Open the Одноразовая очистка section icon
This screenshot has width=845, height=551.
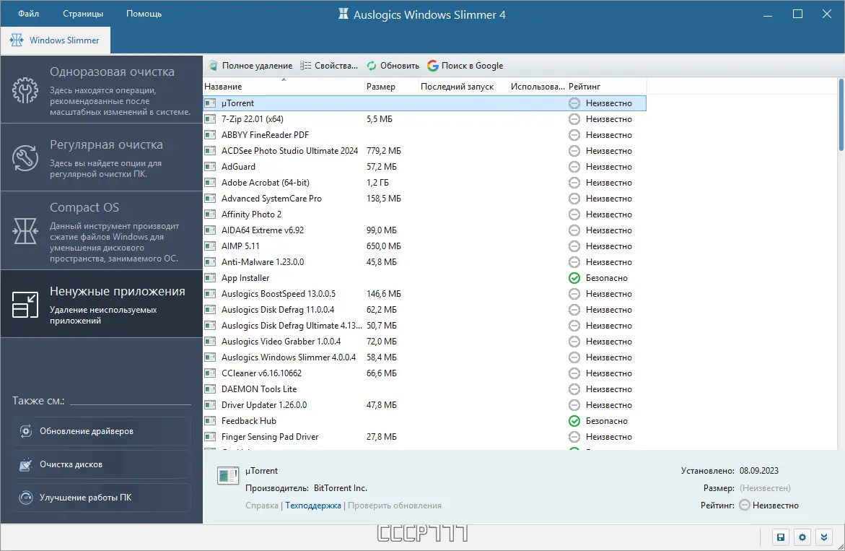pos(24,90)
